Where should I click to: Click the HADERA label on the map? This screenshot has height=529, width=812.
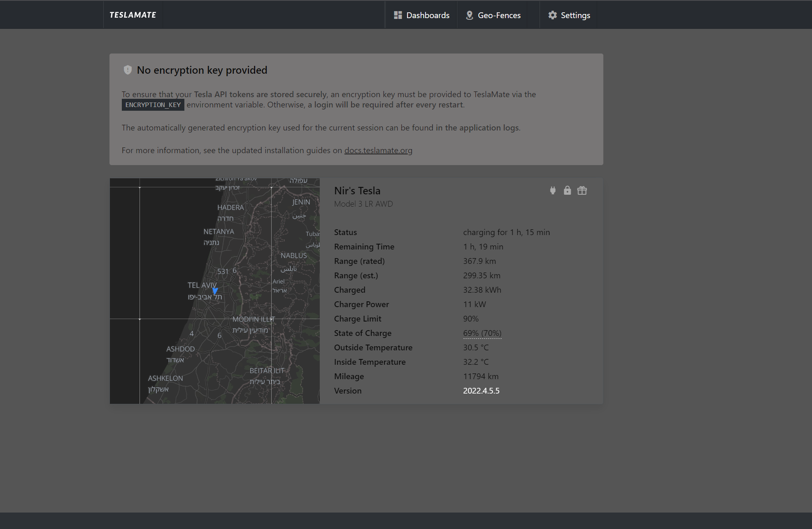230,207
